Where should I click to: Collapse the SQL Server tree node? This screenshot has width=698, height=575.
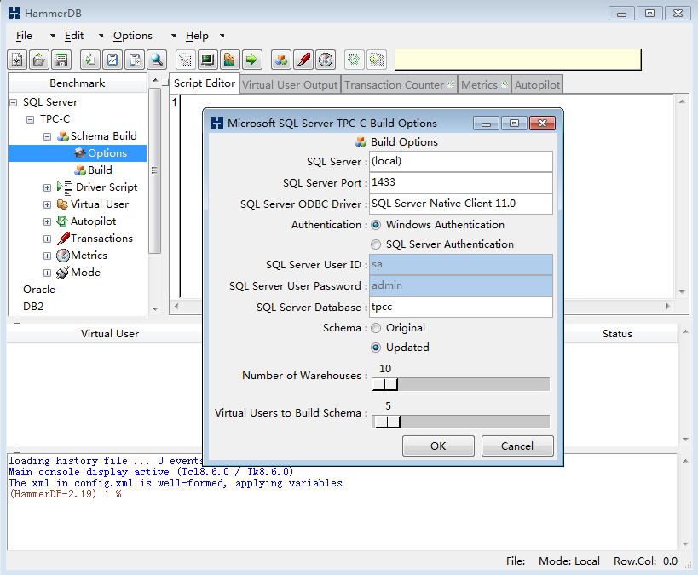pos(14,102)
